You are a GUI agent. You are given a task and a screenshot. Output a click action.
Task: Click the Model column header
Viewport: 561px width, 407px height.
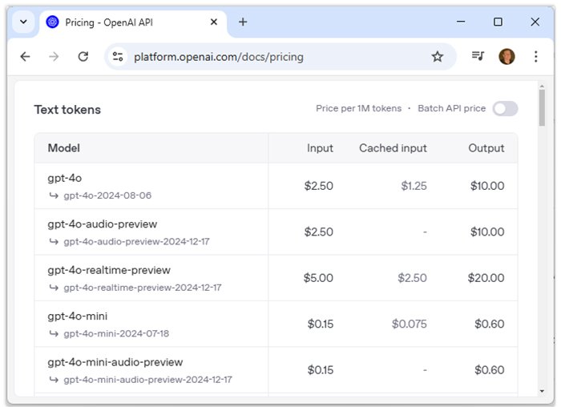point(63,148)
